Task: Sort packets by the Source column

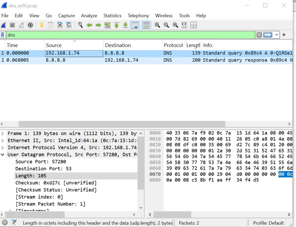Action: [x=74, y=45]
